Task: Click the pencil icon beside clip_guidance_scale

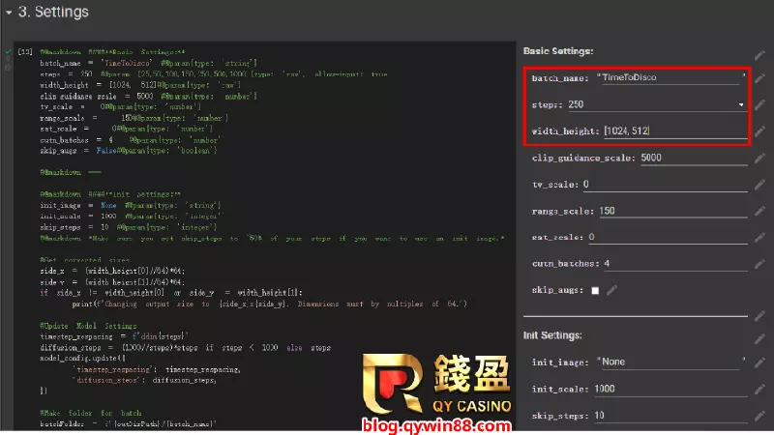Action: (760, 158)
